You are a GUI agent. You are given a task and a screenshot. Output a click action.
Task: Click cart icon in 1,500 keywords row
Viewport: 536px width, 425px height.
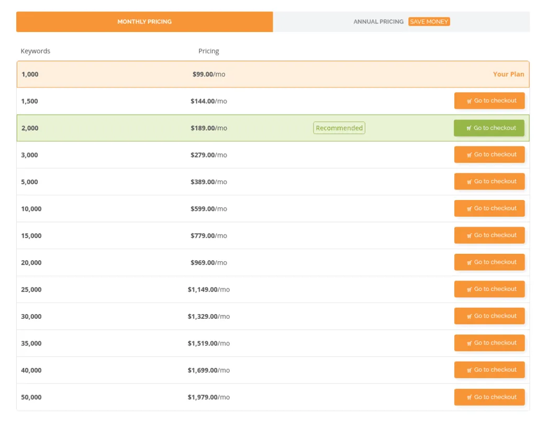(470, 101)
